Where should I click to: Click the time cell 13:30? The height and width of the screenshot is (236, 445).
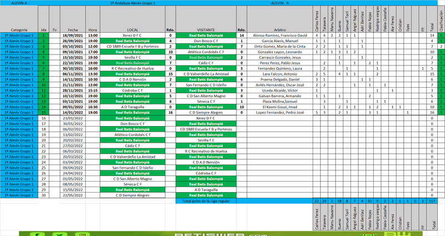pos(92,74)
